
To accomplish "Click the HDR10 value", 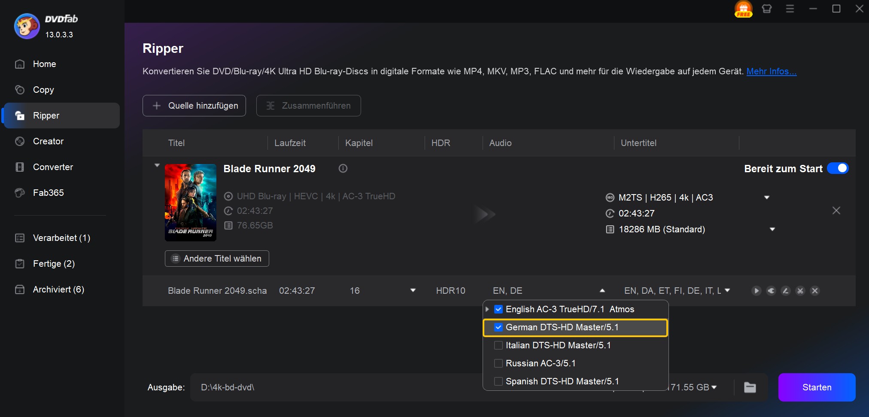I will click(x=450, y=291).
